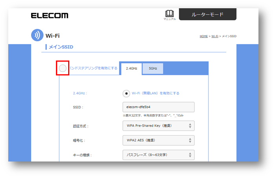Switch to the 2.4GHz tab
Screen dimensions: 275x178
point(132,68)
